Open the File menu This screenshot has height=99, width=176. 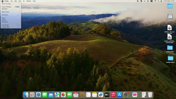(12, 1)
